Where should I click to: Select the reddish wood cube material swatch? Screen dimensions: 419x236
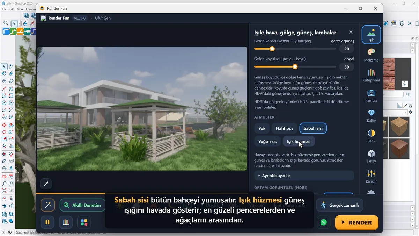[x=399, y=149]
